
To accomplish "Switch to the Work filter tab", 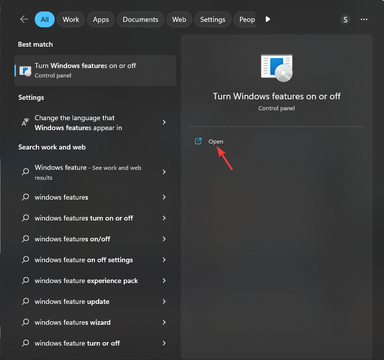I will (71, 19).
